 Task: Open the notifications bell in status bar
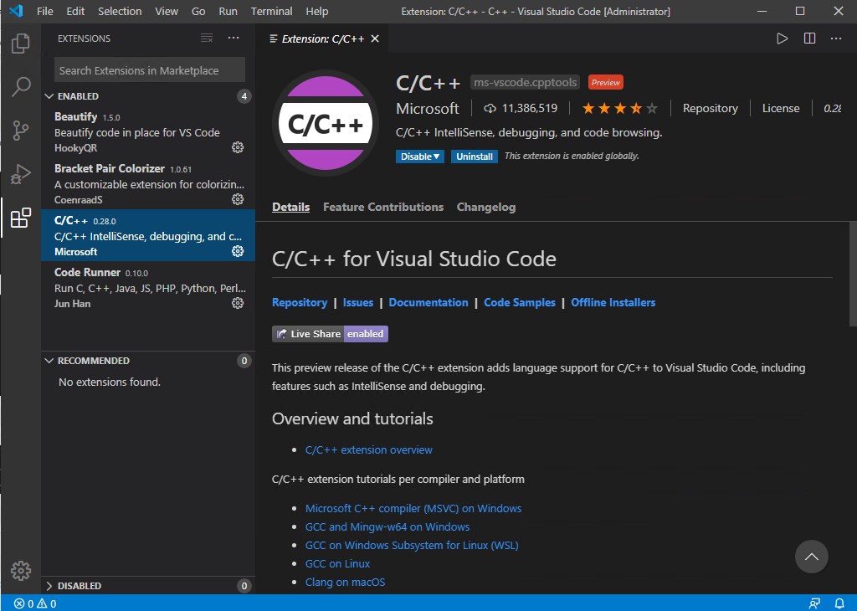839,603
